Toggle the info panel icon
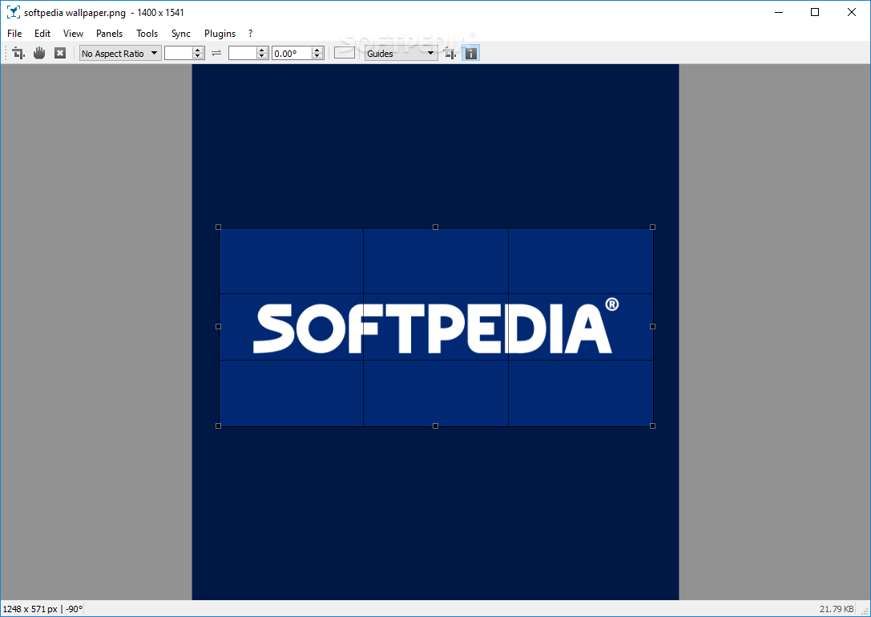Image resolution: width=871 pixels, height=617 pixels. (x=470, y=54)
